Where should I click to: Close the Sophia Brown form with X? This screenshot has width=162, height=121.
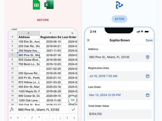pos(88,40)
